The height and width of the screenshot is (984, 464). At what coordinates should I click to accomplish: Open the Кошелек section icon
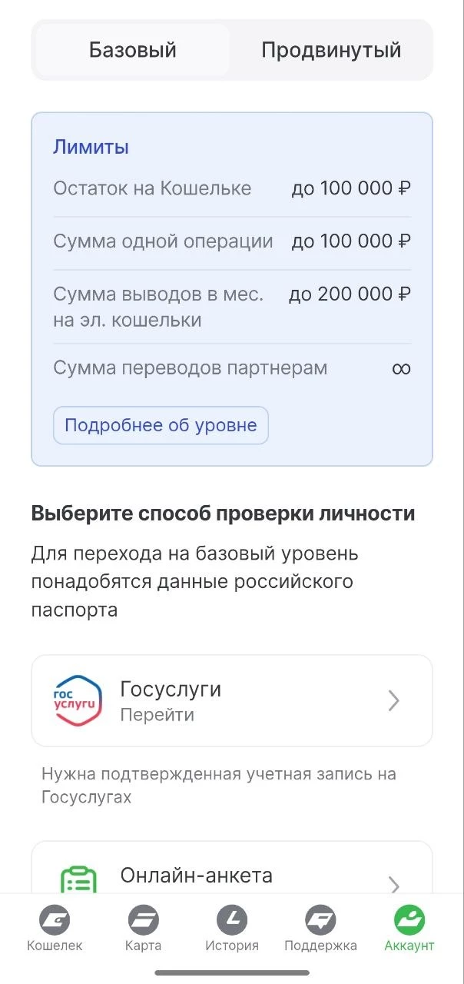[x=53, y=919]
